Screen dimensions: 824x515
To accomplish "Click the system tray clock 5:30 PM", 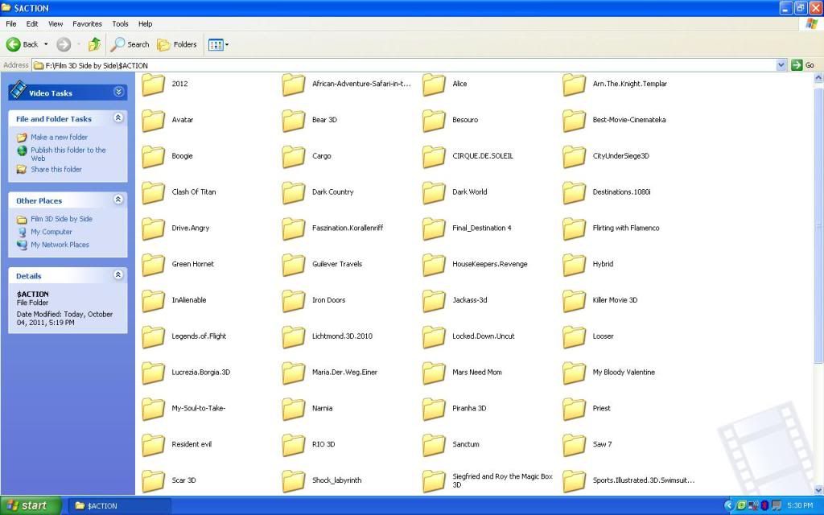I will [x=800, y=505].
